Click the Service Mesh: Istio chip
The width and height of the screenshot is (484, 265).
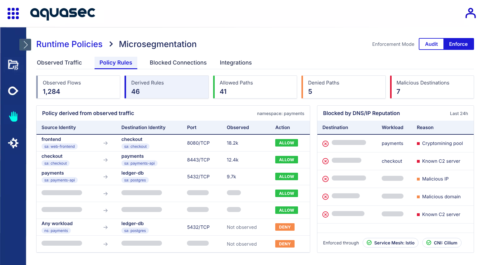tap(390, 243)
